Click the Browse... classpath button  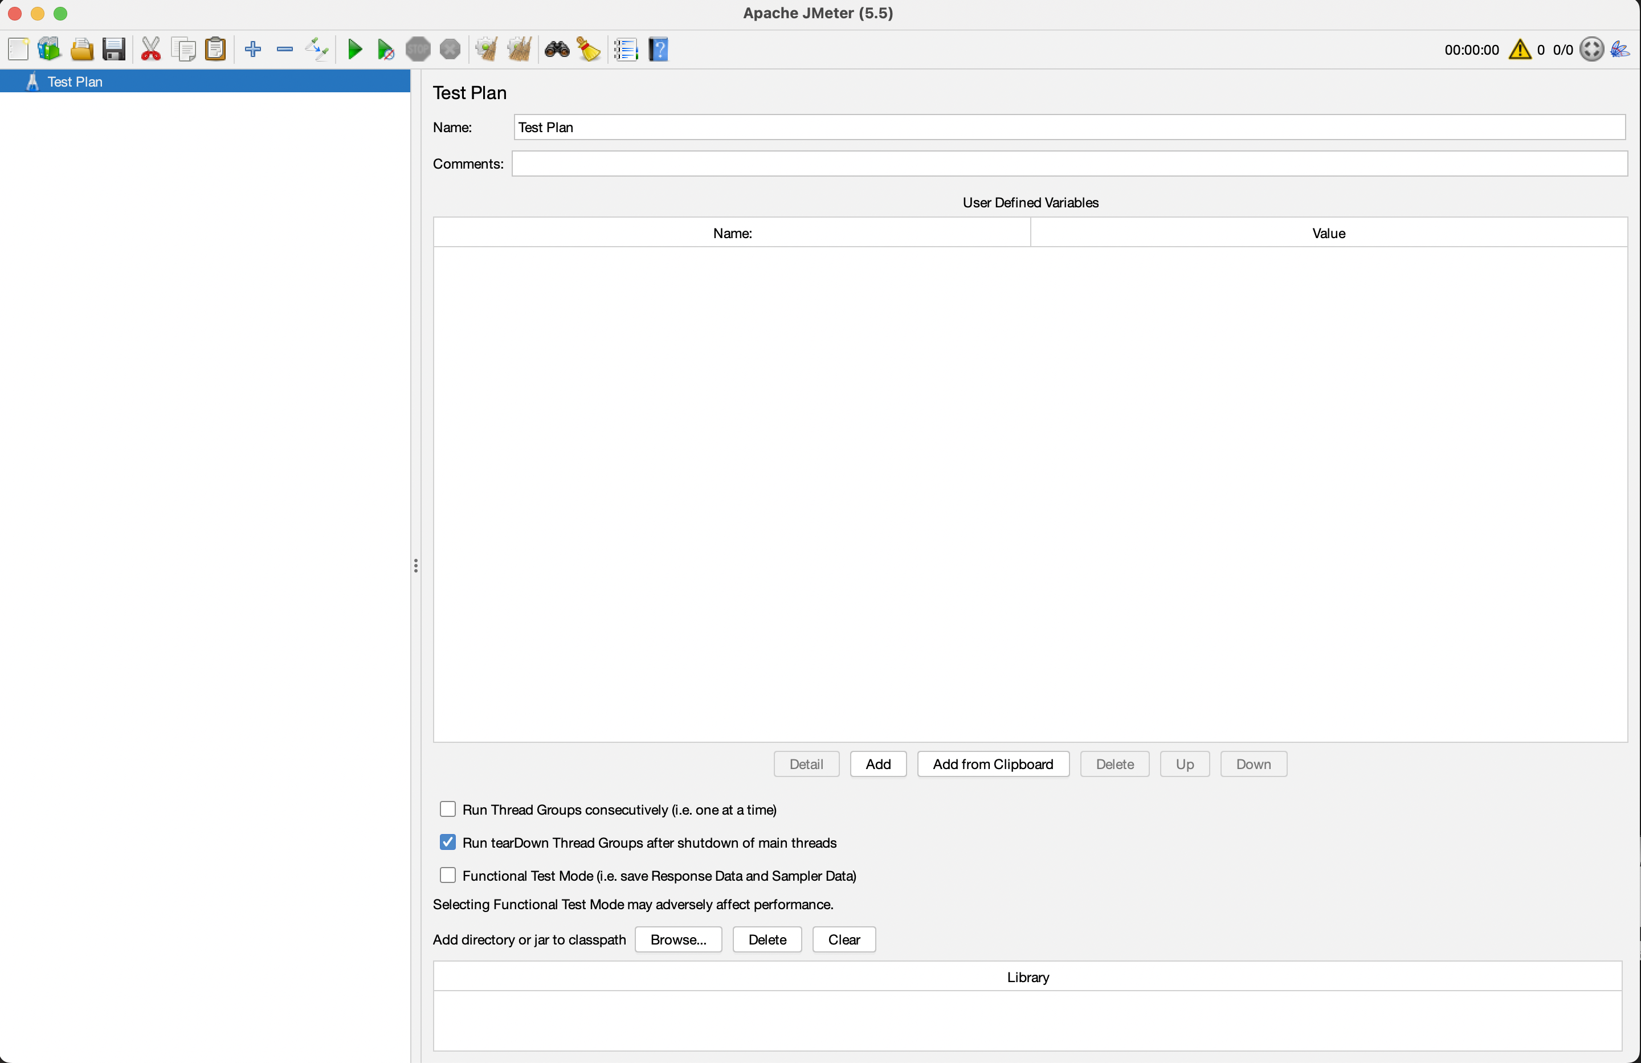pyautogui.click(x=678, y=939)
